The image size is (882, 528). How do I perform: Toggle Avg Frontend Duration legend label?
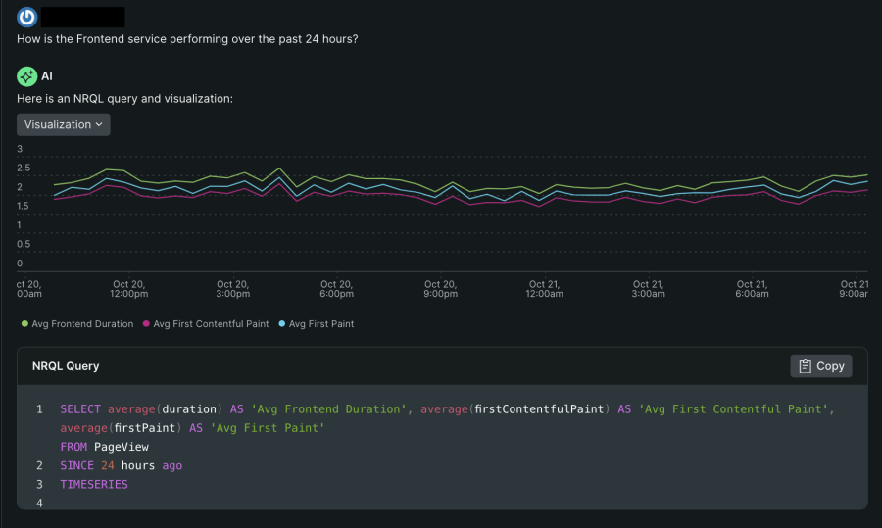[x=82, y=324]
